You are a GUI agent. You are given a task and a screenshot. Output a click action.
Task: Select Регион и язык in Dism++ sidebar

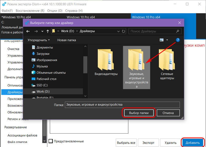pos(18,119)
